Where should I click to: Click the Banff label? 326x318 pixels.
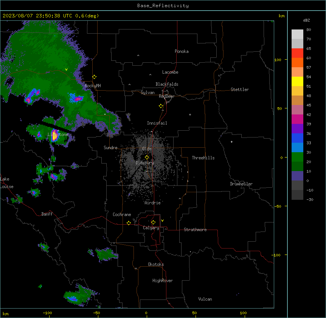tap(47, 214)
